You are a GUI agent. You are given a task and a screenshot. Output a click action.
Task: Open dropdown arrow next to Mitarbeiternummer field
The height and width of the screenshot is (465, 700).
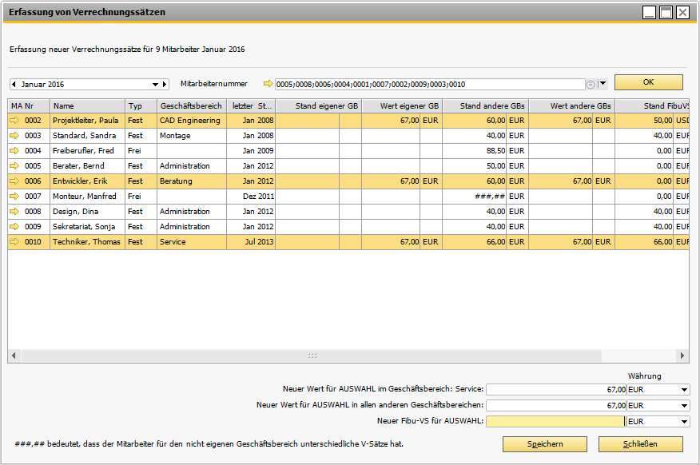coord(603,83)
